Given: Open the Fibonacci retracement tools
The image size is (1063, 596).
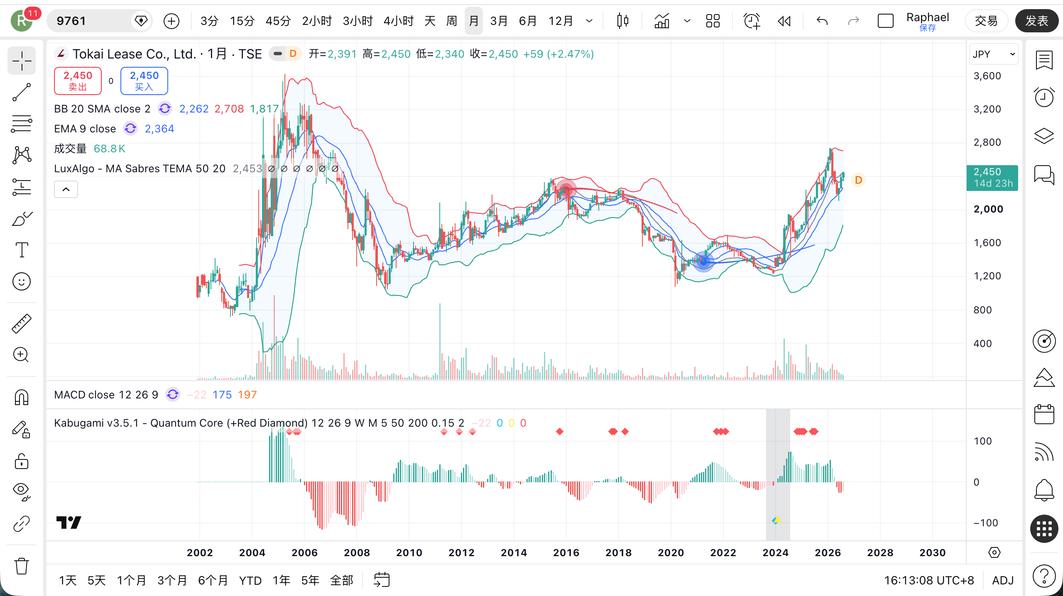Looking at the screenshot, I should click(22, 124).
